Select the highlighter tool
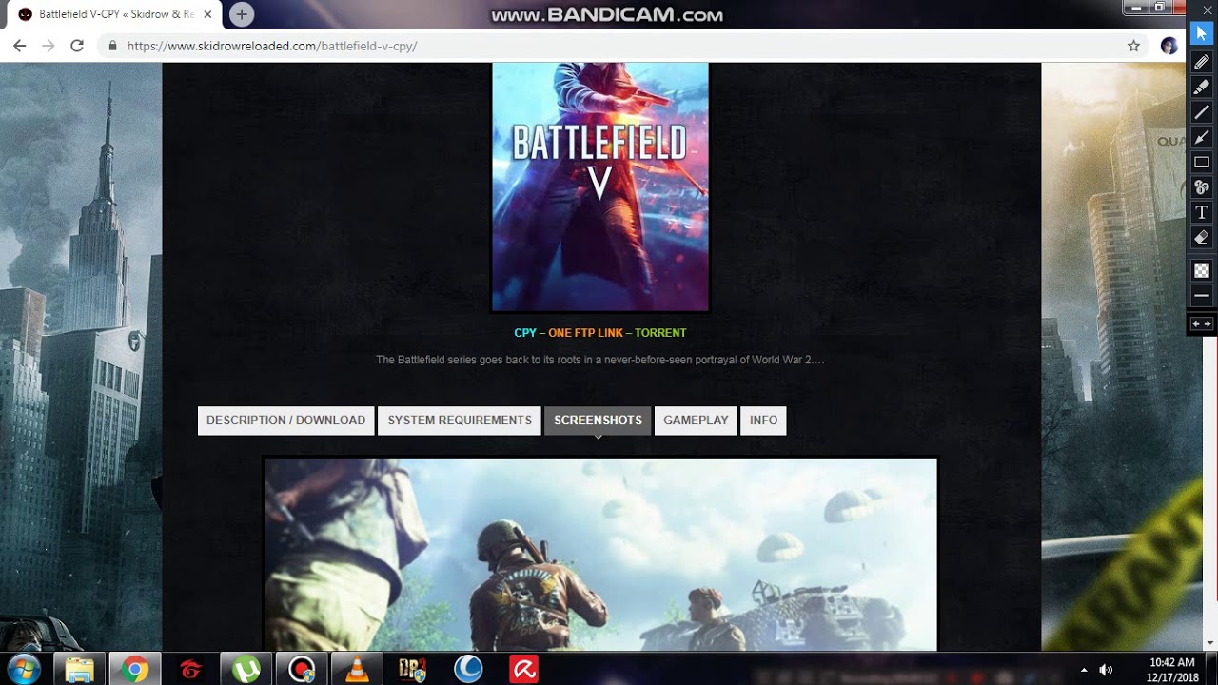Screen dimensions: 1218x685 [x=1202, y=87]
